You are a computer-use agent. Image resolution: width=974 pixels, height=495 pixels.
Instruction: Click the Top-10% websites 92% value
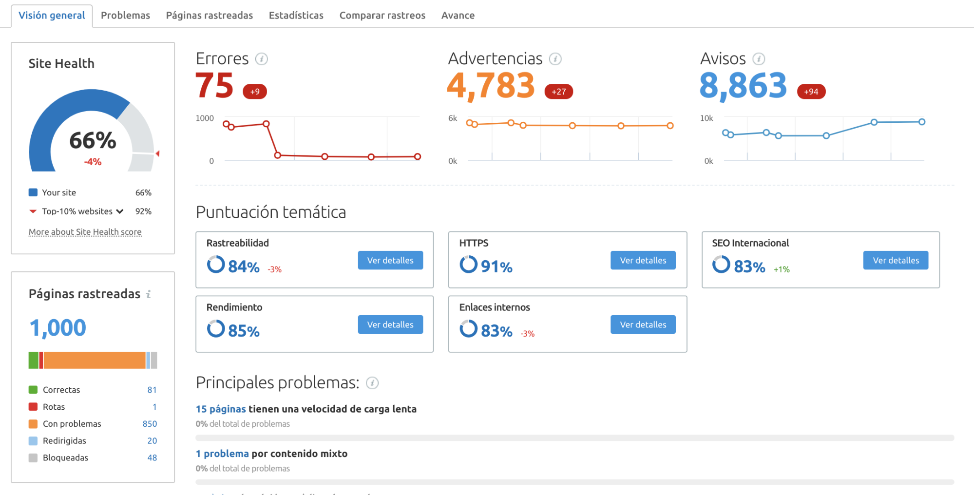[x=143, y=211]
